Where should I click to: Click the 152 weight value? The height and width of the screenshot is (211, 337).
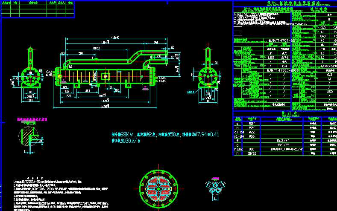tap(330, 92)
